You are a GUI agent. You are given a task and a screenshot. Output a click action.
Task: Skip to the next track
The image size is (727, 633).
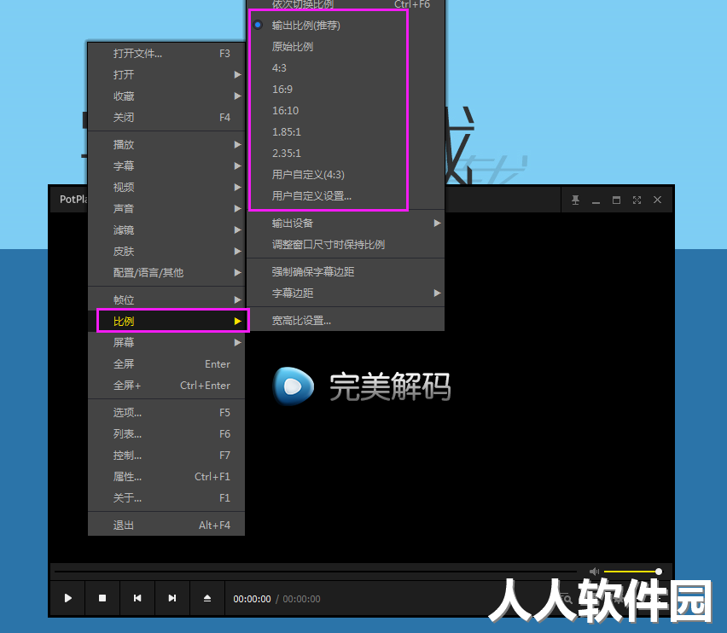172,598
